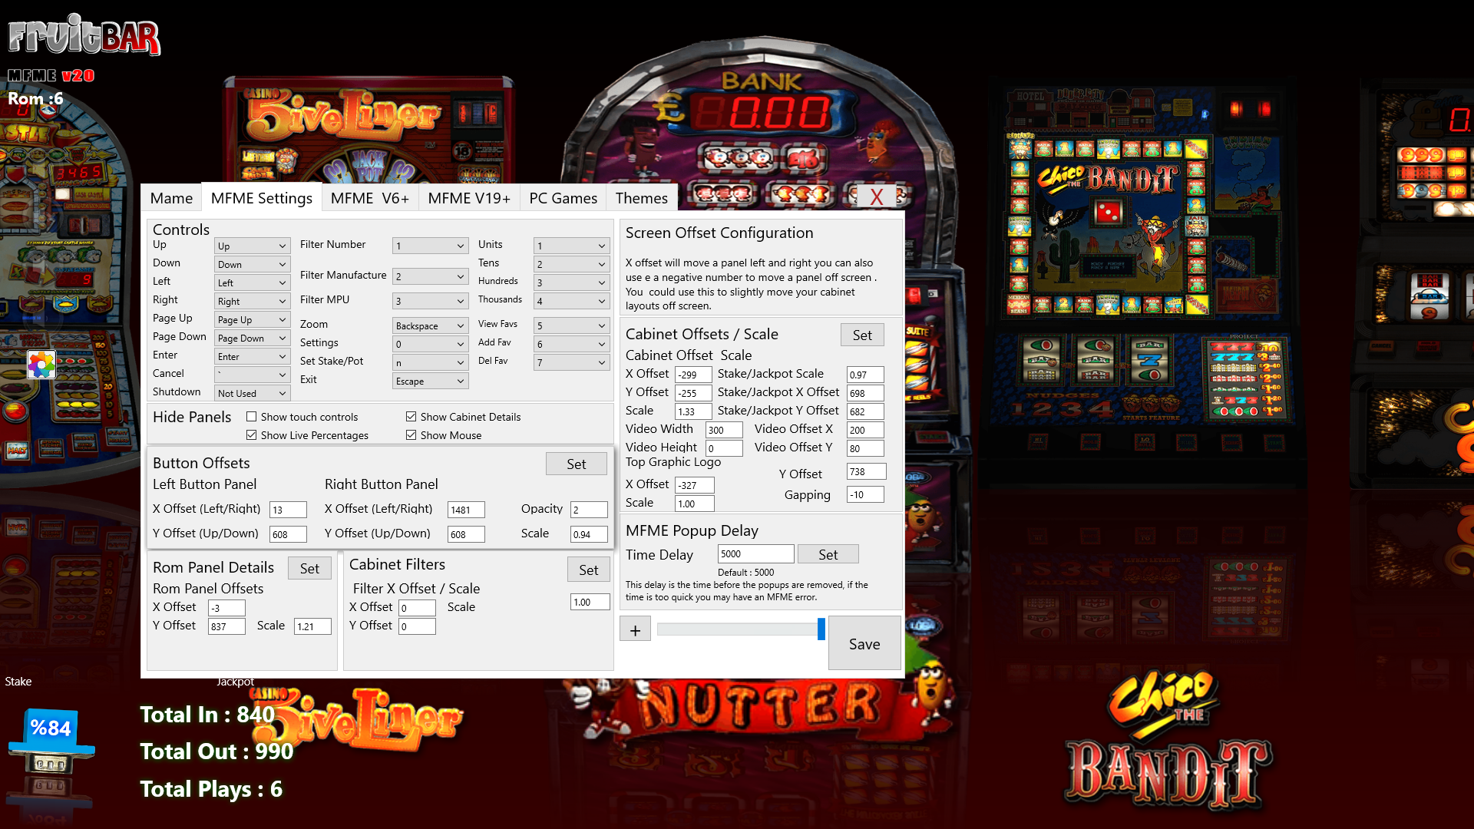Screen dimensions: 1474x829
Task: Click the 'Total Plays : 6' text
Action: pyautogui.click(x=211, y=789)
